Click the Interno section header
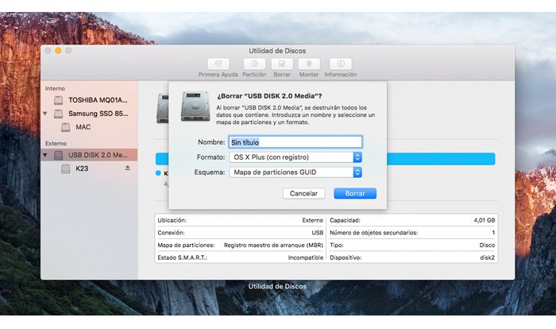 point(55,88)
